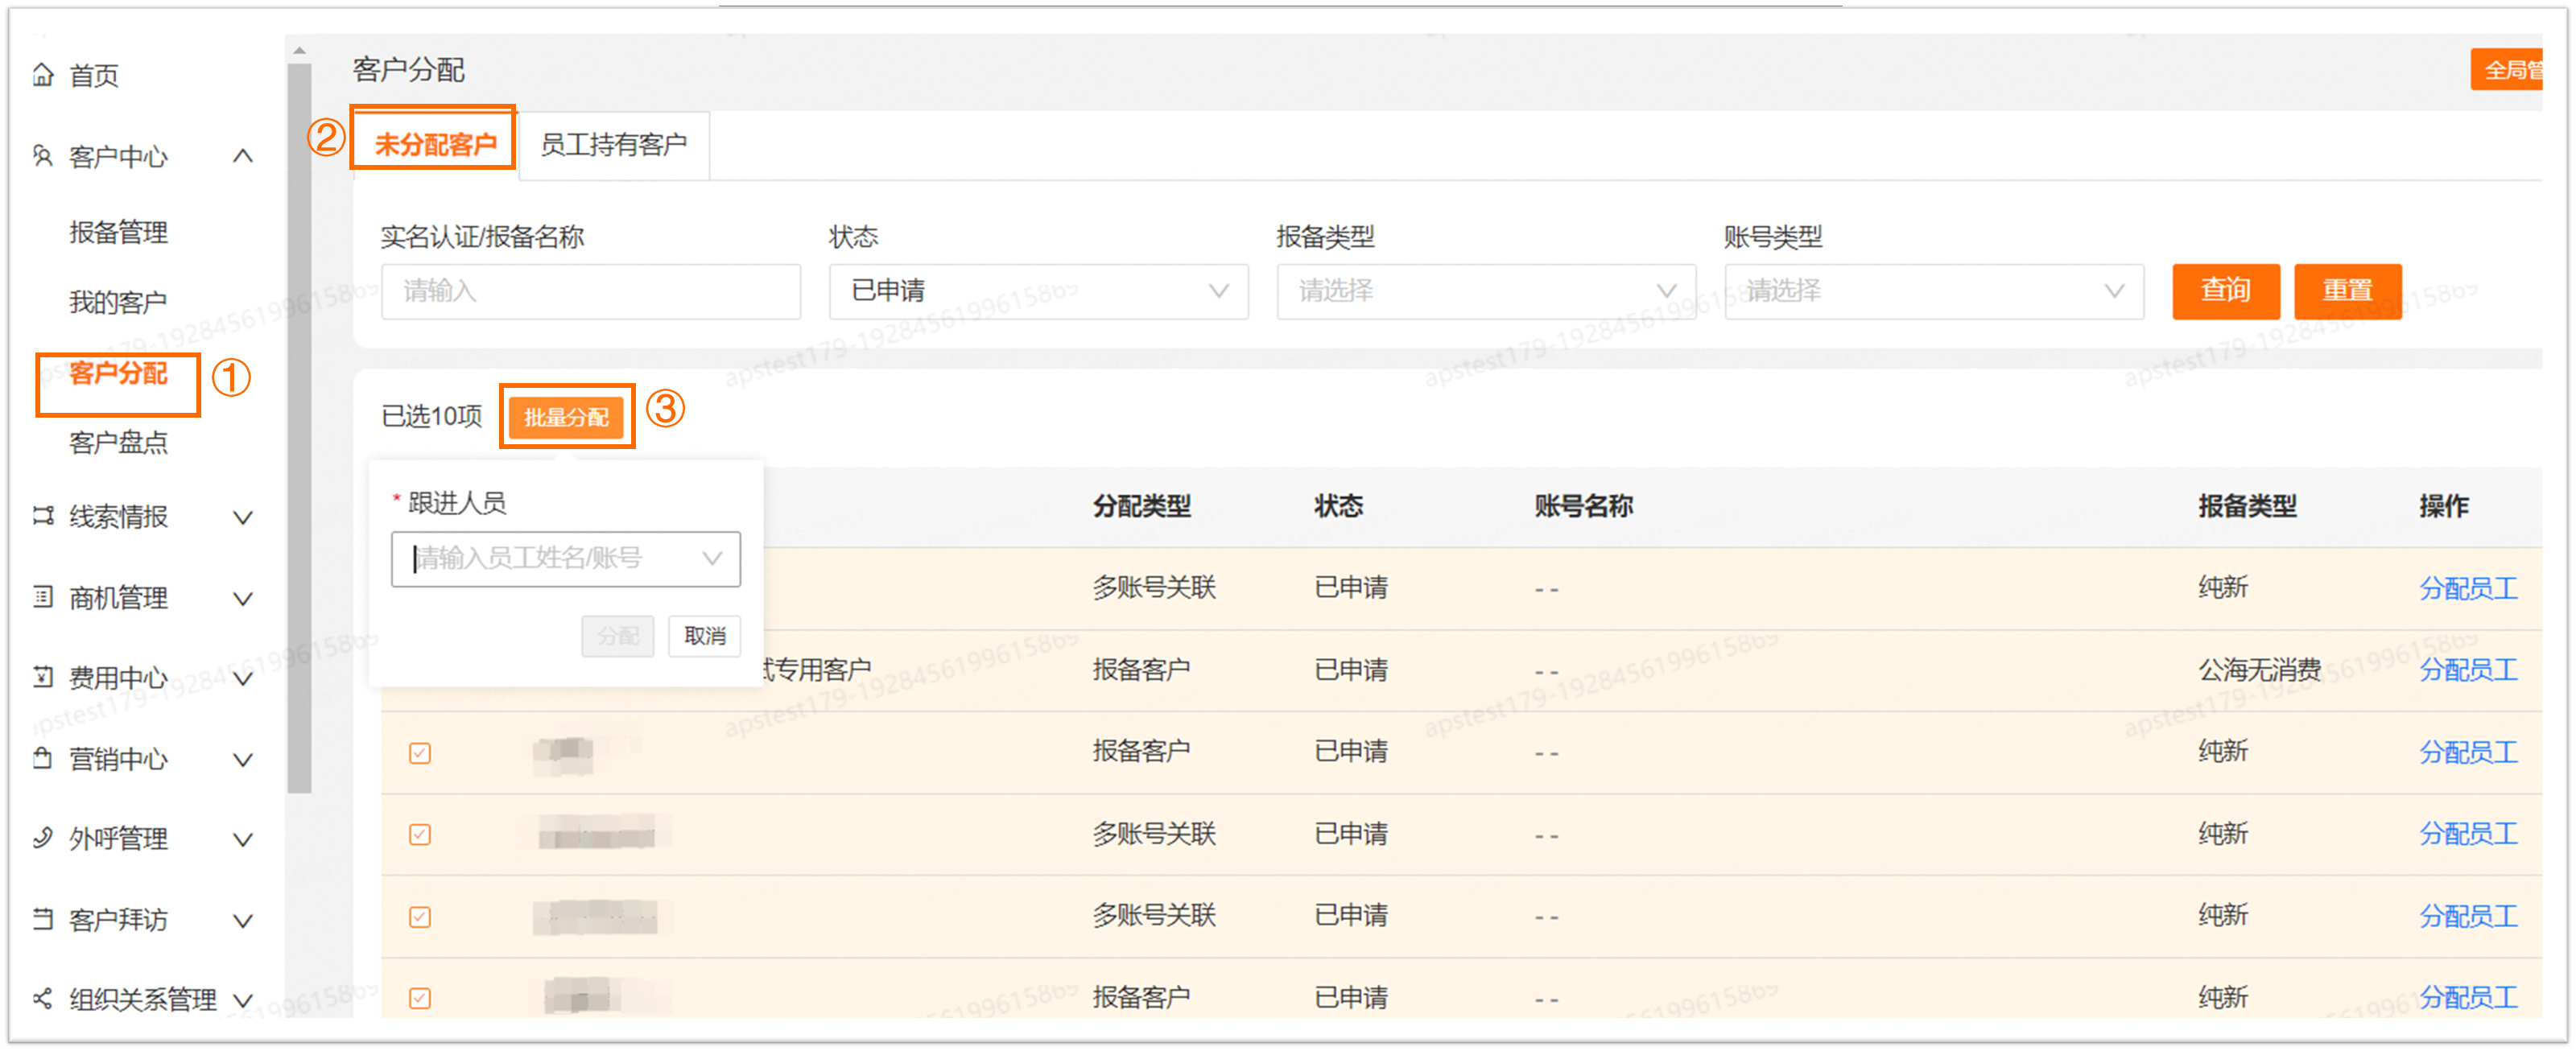Screen dimensions: 2576x1051
Task: Click 取消 in the assignment popup
Action: [704, 636]
